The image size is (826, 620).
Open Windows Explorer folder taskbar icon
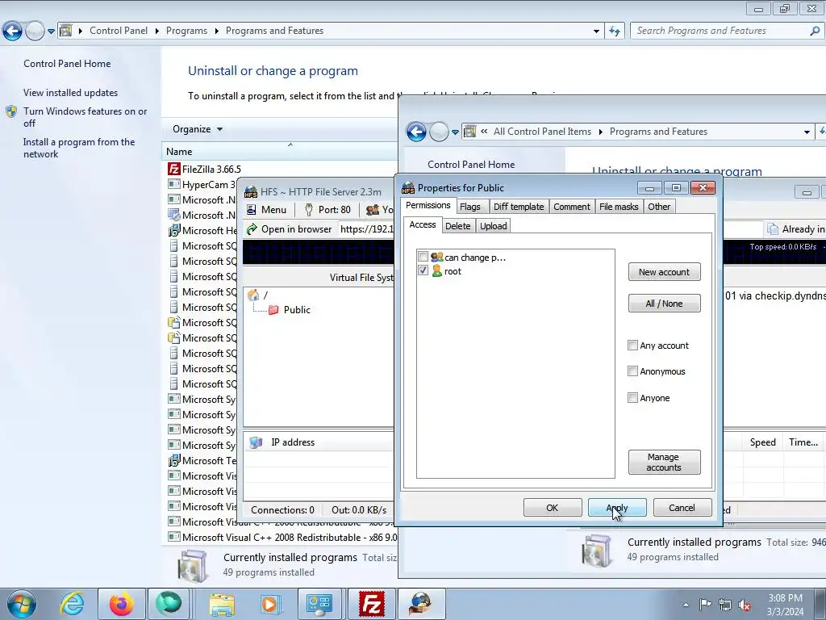pos(222,604)
